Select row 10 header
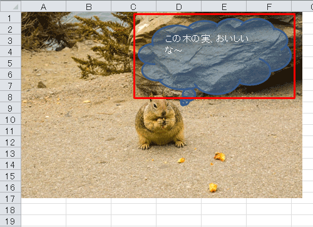The height and width of the screenshot is (227, 313). (11, 119)
